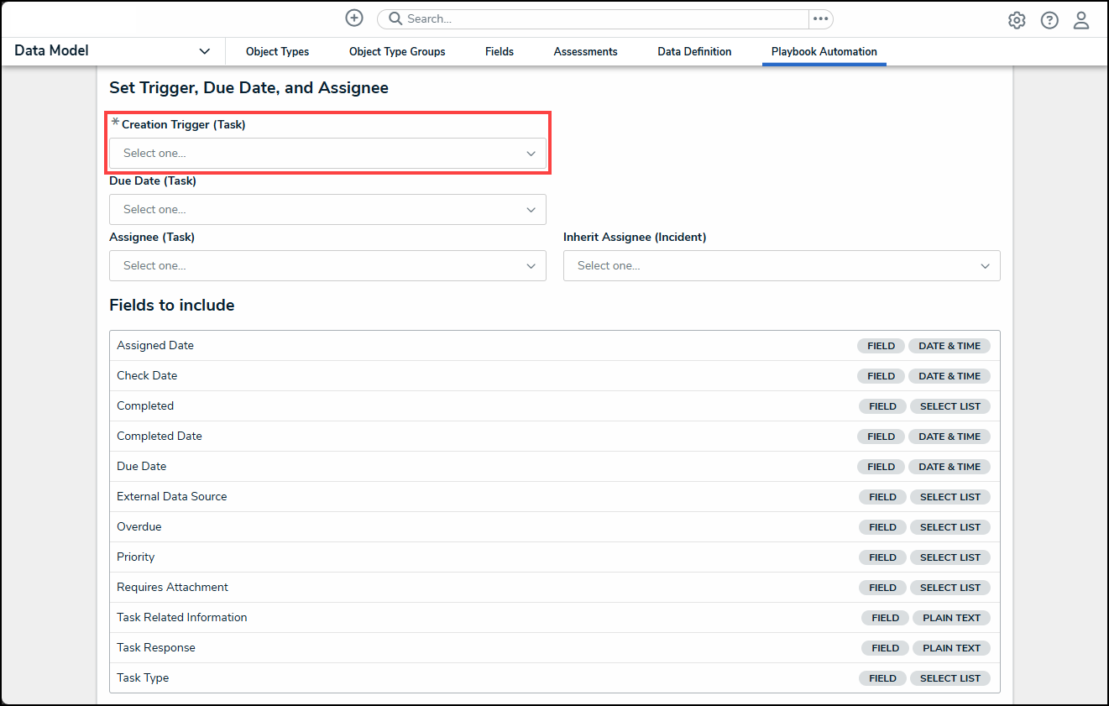Open the Data Definition tab
The height and width of the screenshot is (706, 1109).
coord(694,52)
